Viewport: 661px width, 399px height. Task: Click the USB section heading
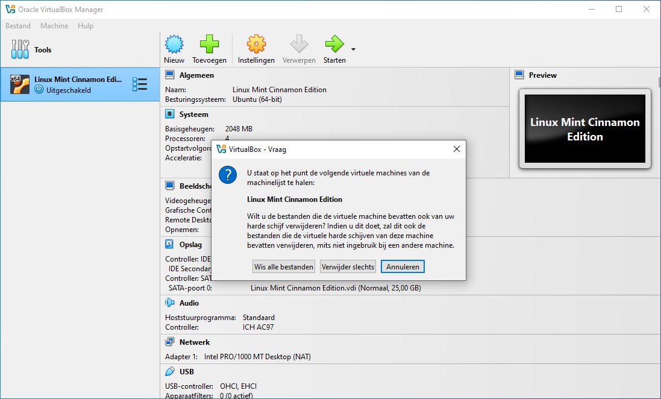186,372
